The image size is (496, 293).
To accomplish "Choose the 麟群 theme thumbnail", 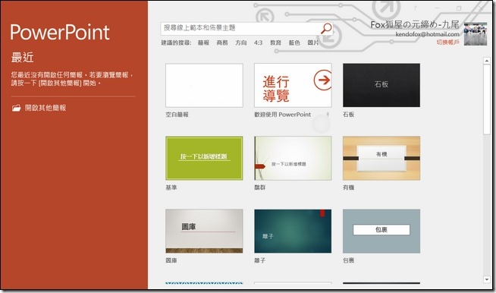I will [293, 158].
